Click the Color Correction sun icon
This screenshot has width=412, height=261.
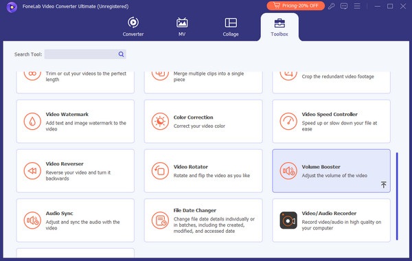[160, 121]
